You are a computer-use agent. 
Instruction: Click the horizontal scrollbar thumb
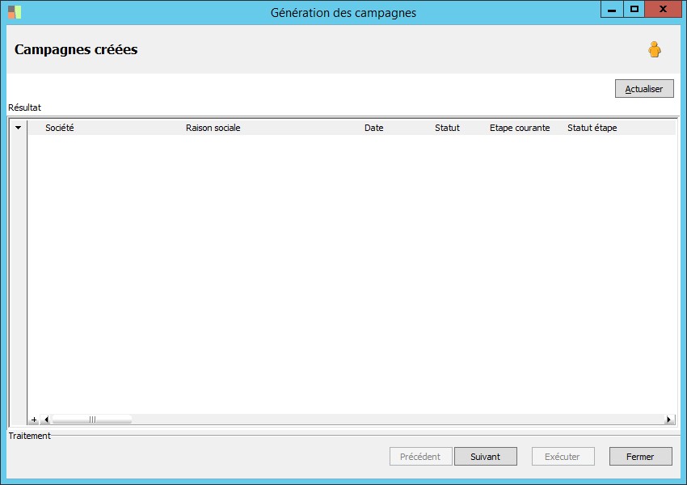pos(92,420)
